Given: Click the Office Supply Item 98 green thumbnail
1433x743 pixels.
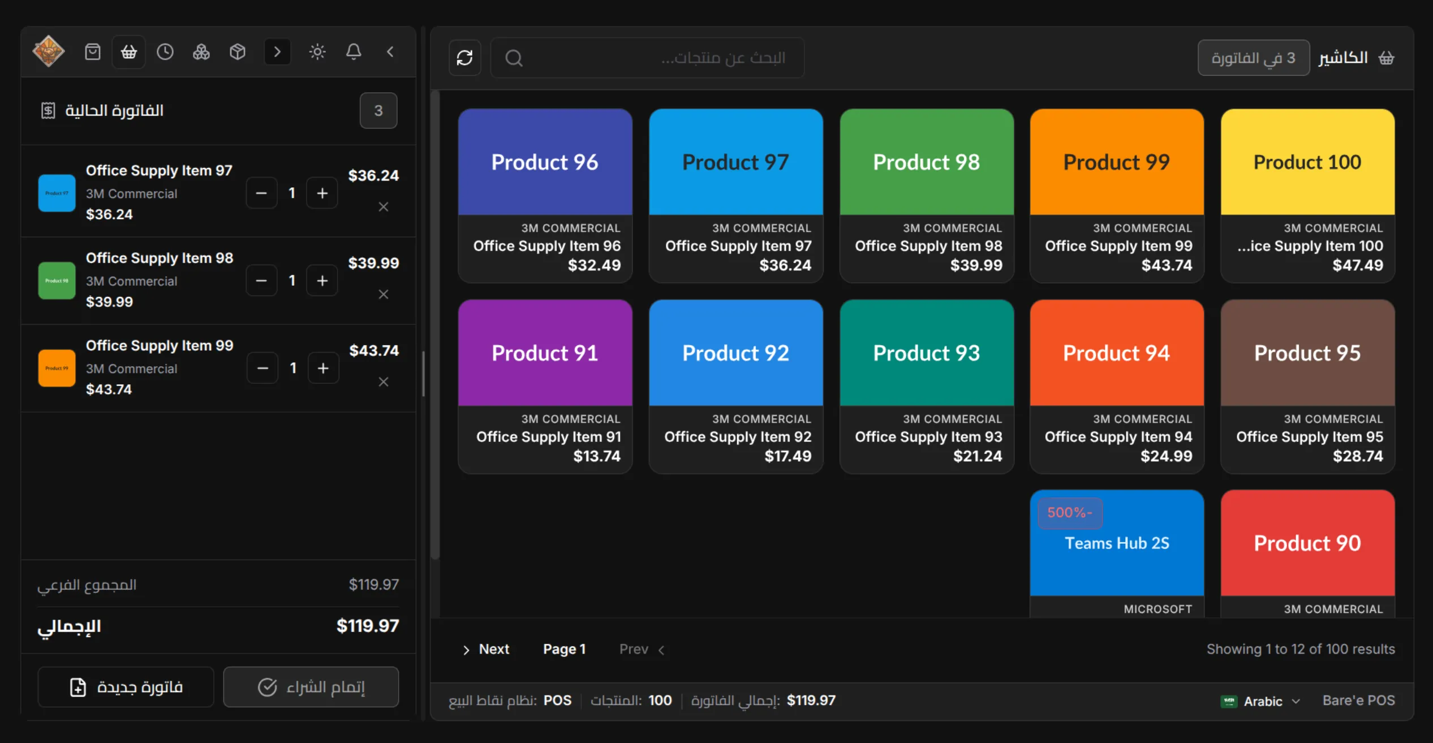Looking at the screenshot, I should pos(57,281).
